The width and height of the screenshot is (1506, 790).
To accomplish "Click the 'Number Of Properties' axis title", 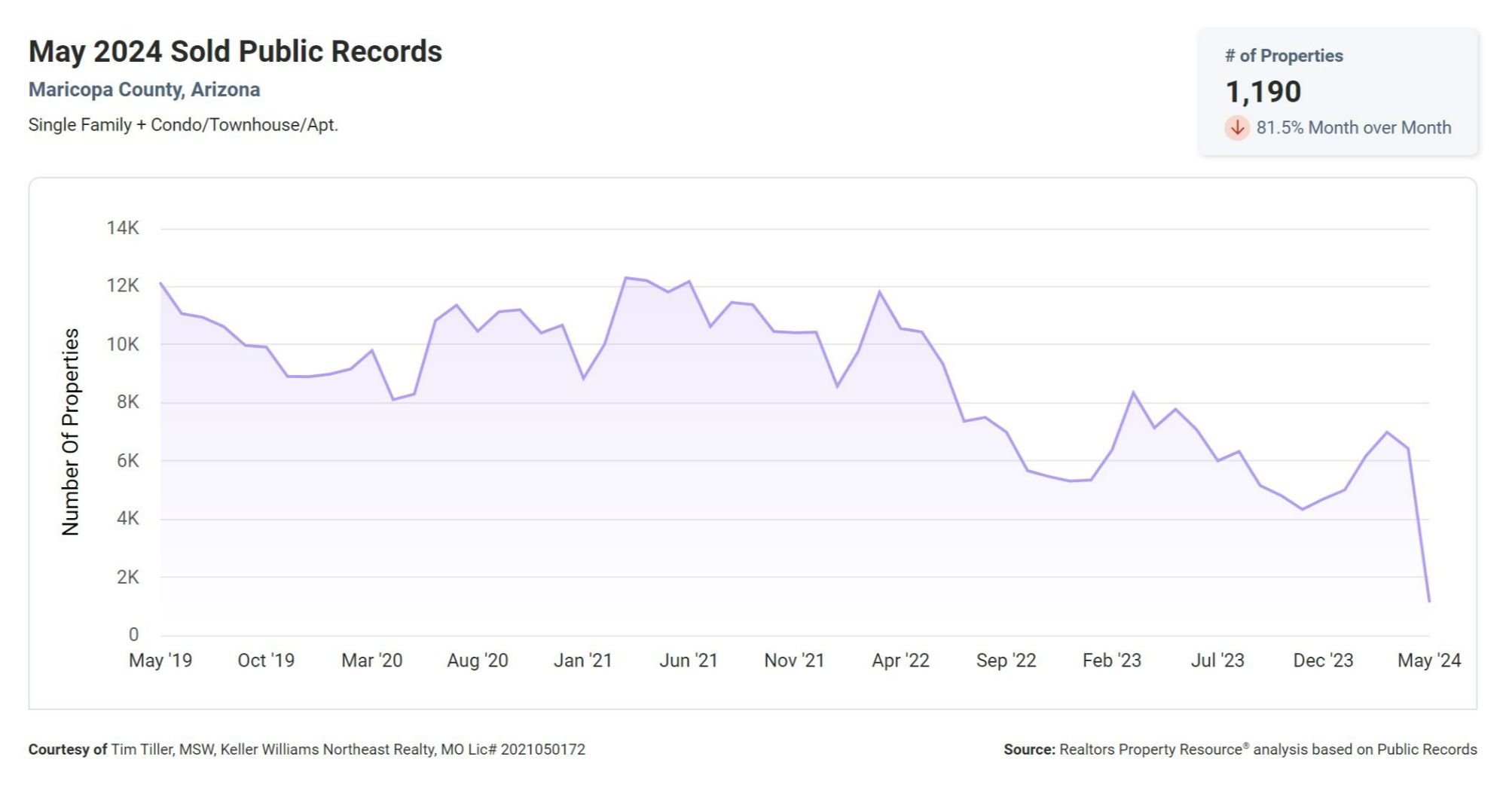I will 70,432.
